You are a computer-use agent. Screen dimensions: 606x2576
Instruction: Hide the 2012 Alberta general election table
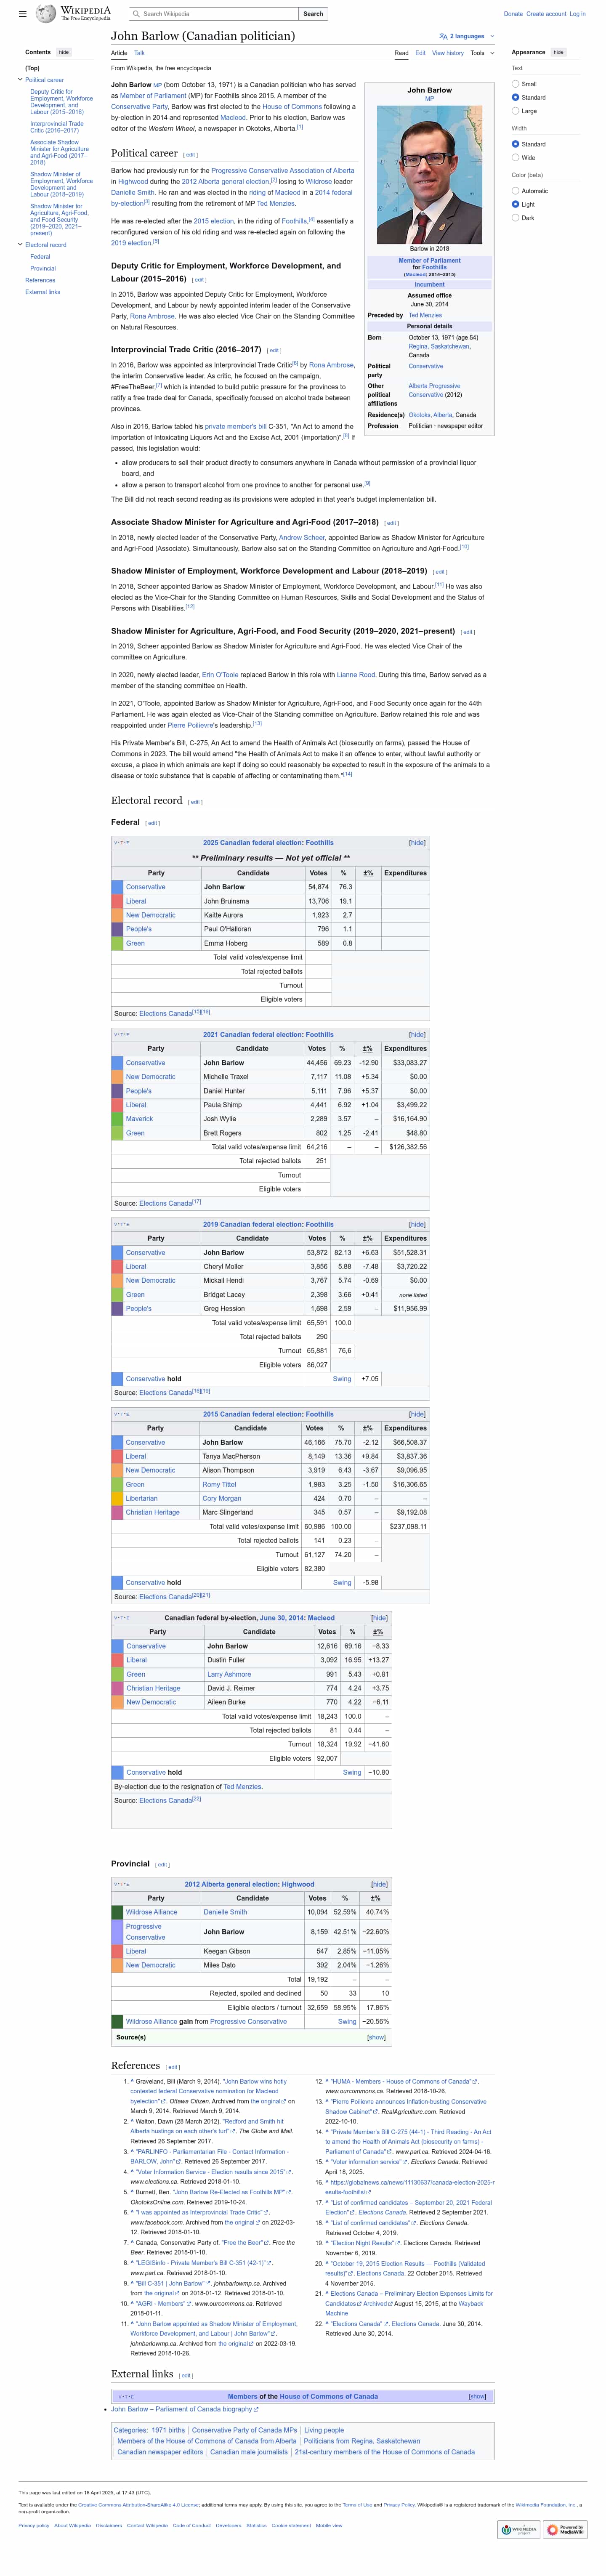pos(379,1884)
